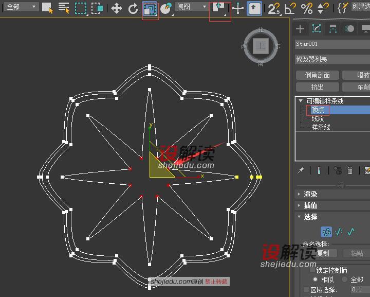The height and width of the screenshot is (297, 370).
Task: Toggle Window/Crossing selection mode
Action: 97,9
